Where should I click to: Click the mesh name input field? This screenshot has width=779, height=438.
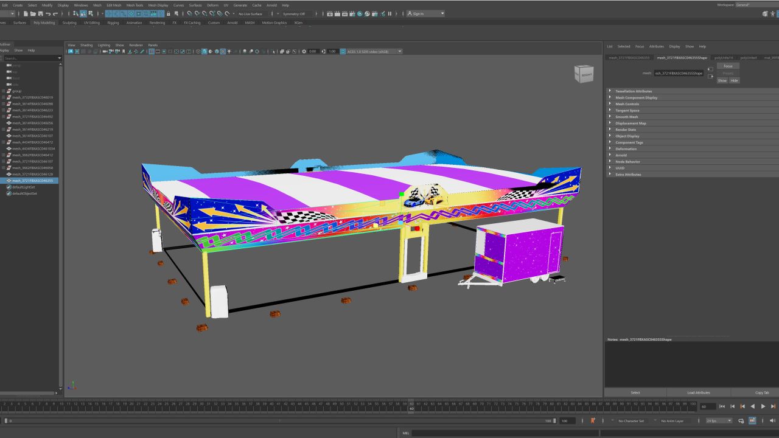coord(679,73)
